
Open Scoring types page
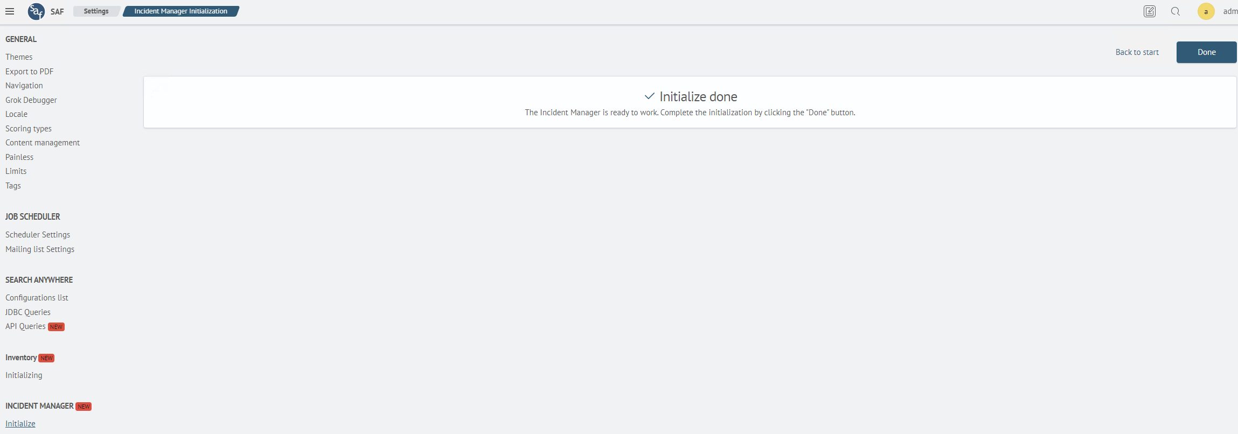tap(29, 129)
